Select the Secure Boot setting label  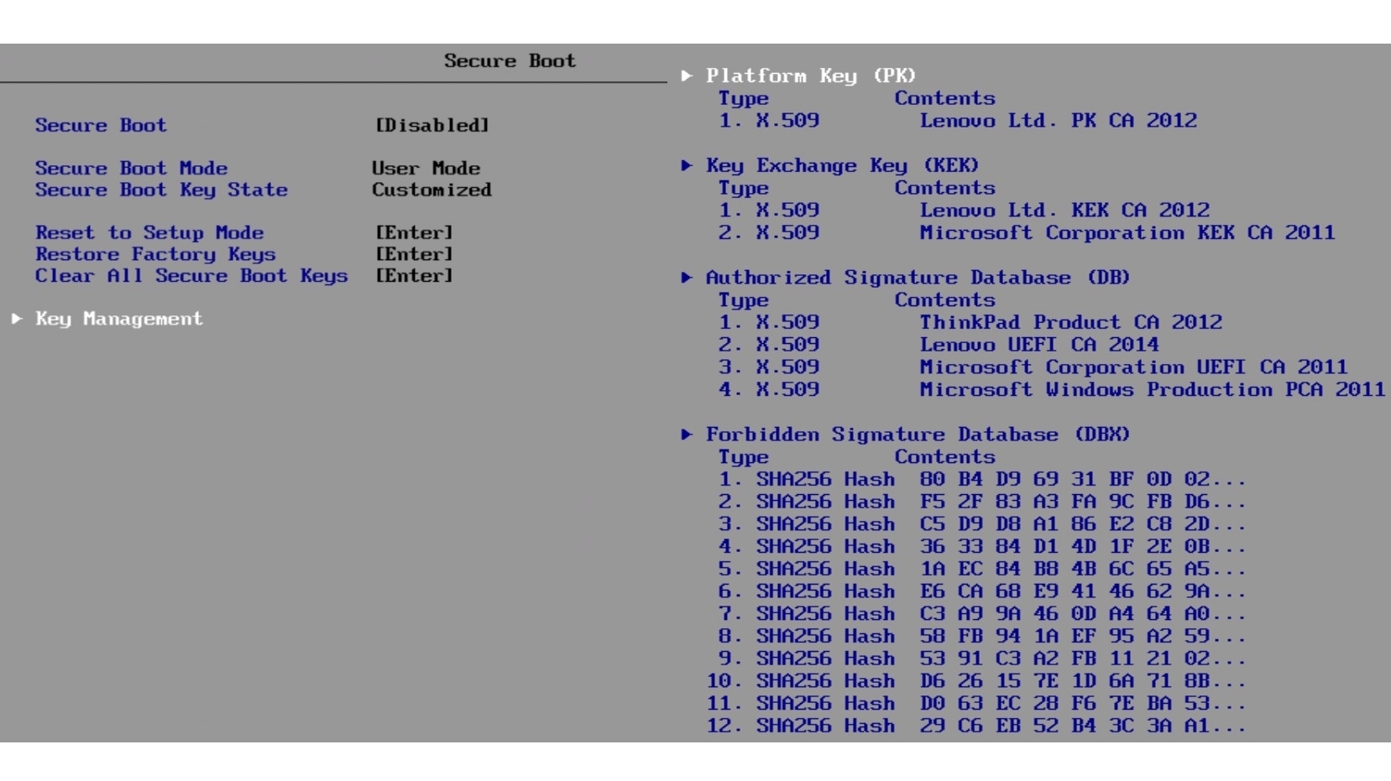pos(101,125)
